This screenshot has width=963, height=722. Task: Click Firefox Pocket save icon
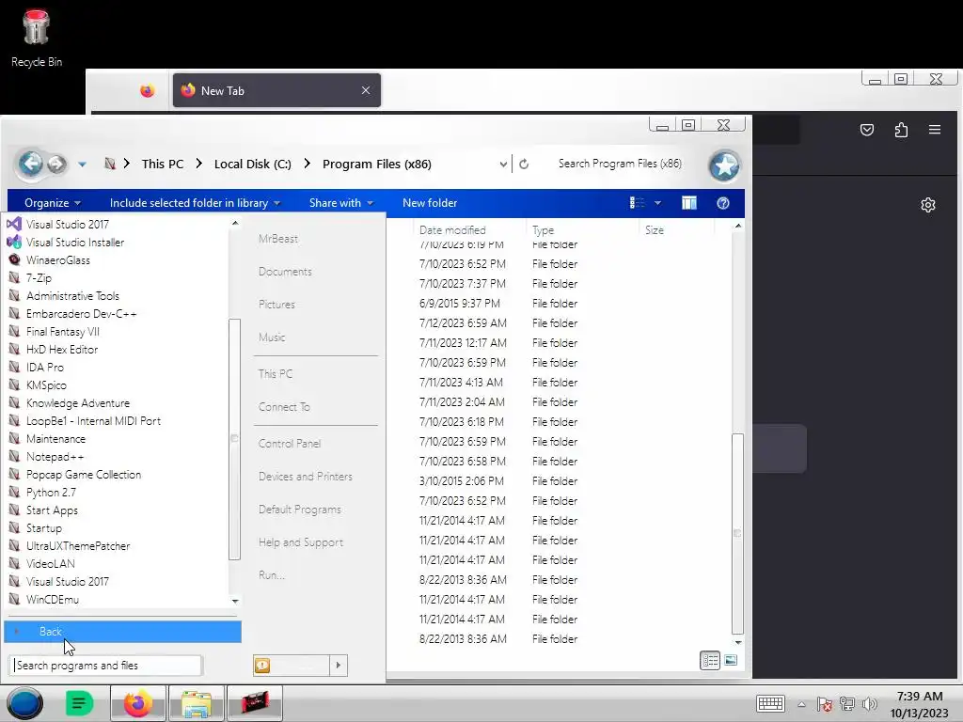tap(866, 130)
